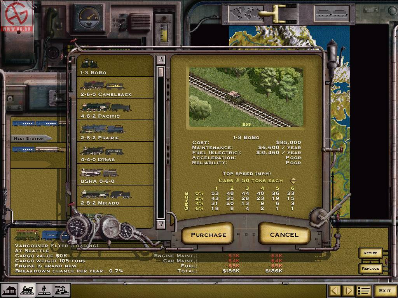Click the 'At Seattle' location text
The image size is (398, 298).
pos(32,251)
